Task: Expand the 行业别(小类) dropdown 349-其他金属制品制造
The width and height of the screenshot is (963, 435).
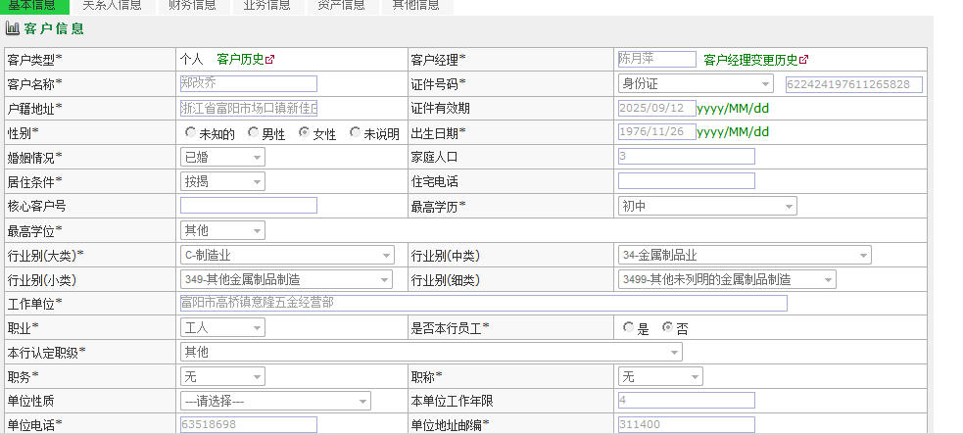Action: (286, 279)
